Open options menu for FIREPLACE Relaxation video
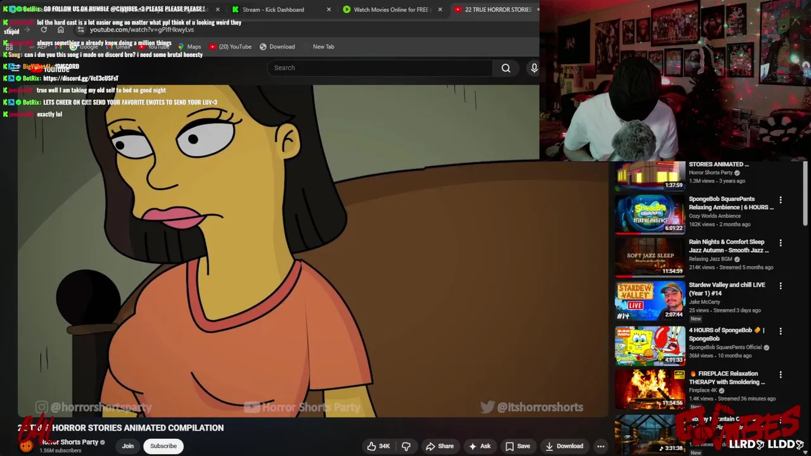Viewport: 811px width, 456px height. (781, 375)
